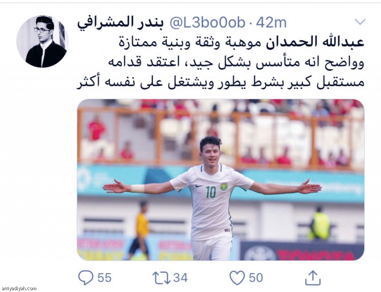381x292 pixels.
Task: Retweet using the retweet arrows icon
Action: click(161, 277)
